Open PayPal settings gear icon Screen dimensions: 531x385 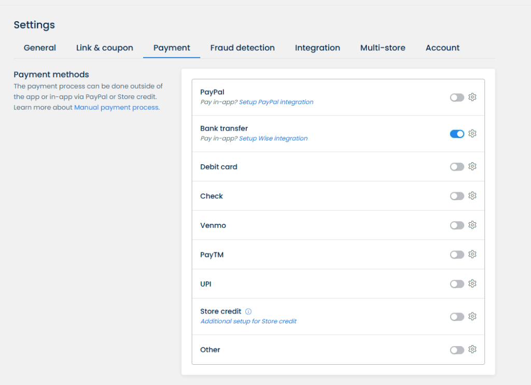pos(472,97)
